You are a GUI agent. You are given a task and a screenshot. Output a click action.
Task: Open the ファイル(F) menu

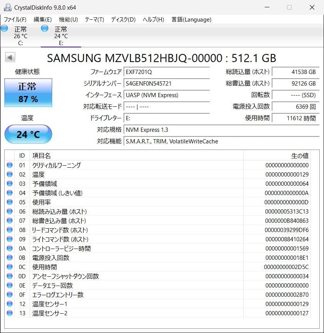15,20
